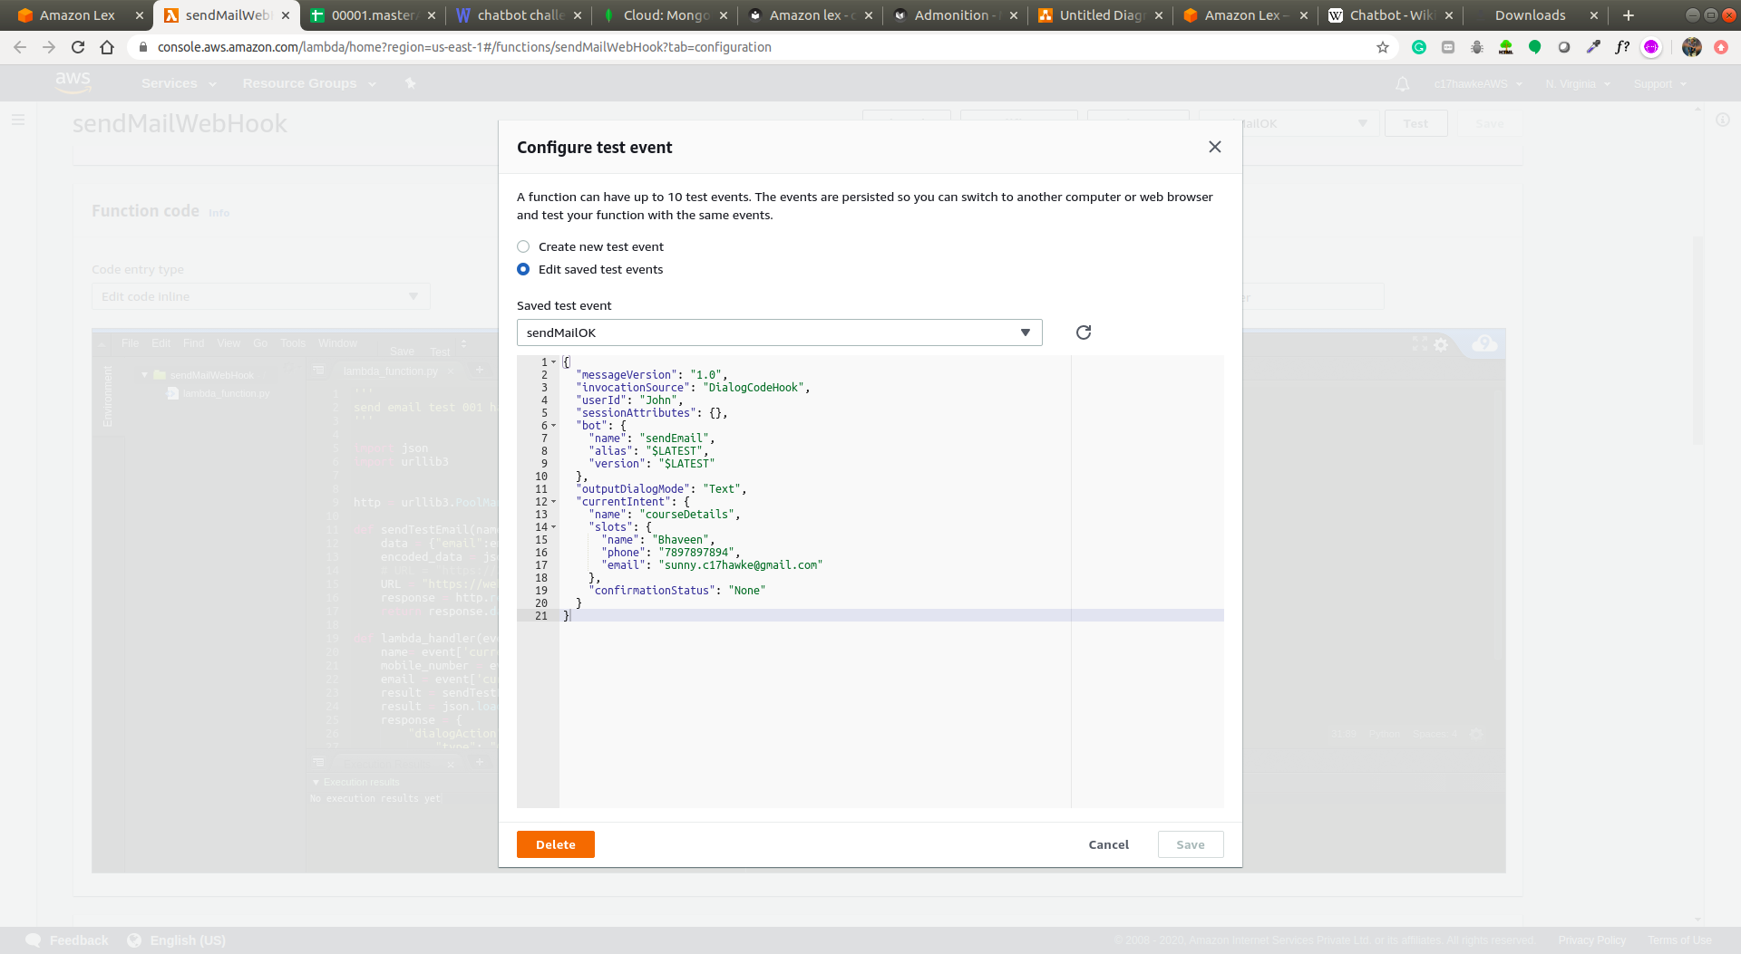Open the c17hawkeAWS account menu
Viewport: 1741px width, 954px height.
tap(1478, 84)
